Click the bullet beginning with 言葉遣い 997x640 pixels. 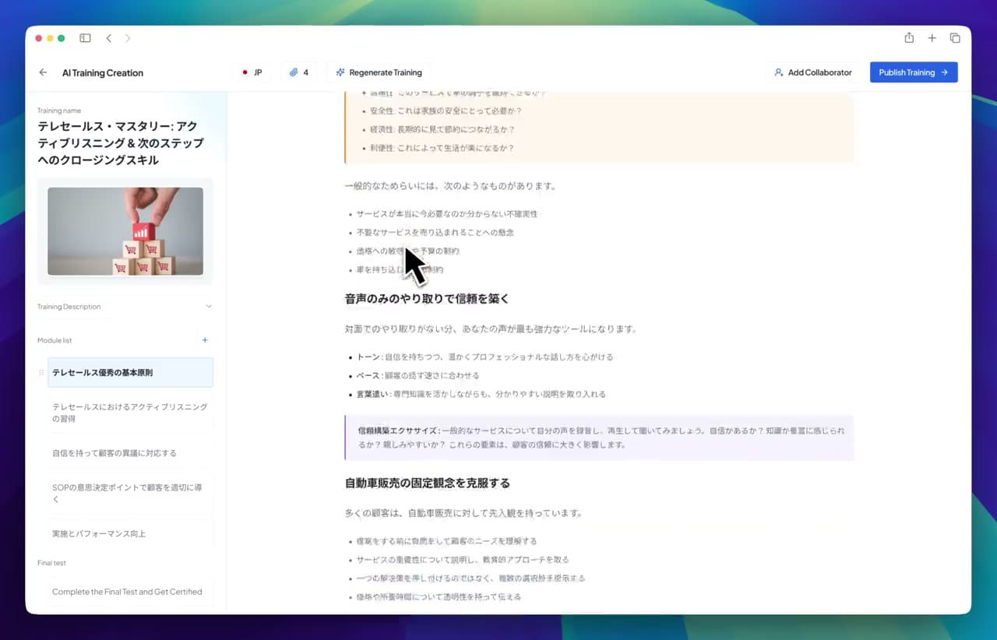click(481, 394)
